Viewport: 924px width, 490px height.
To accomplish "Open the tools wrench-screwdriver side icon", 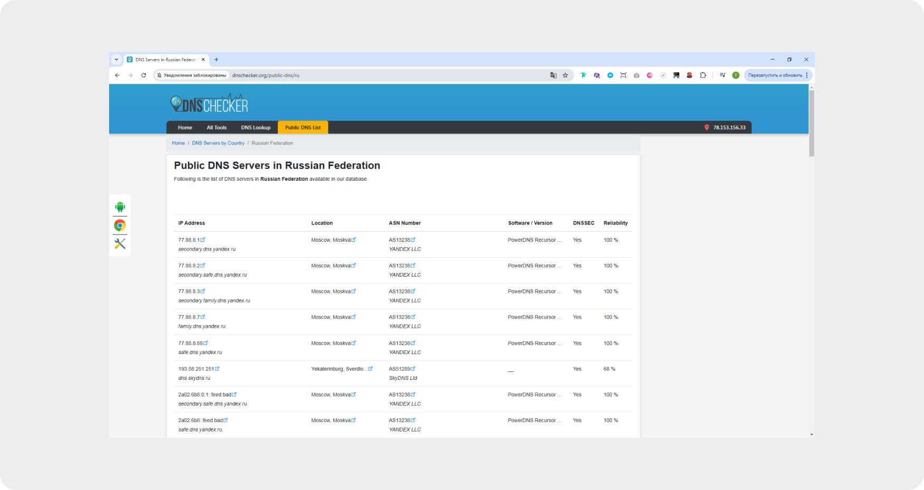I will click(120, 244).
